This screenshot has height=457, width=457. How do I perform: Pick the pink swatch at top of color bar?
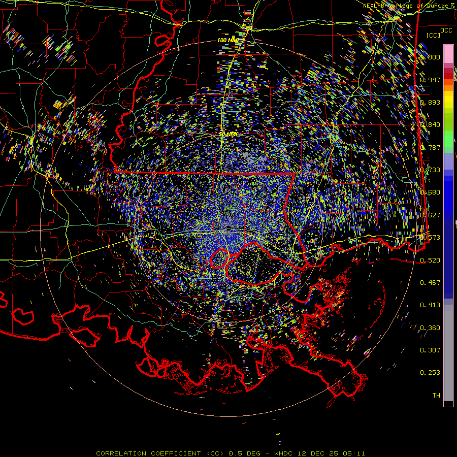tap(448, 54)
